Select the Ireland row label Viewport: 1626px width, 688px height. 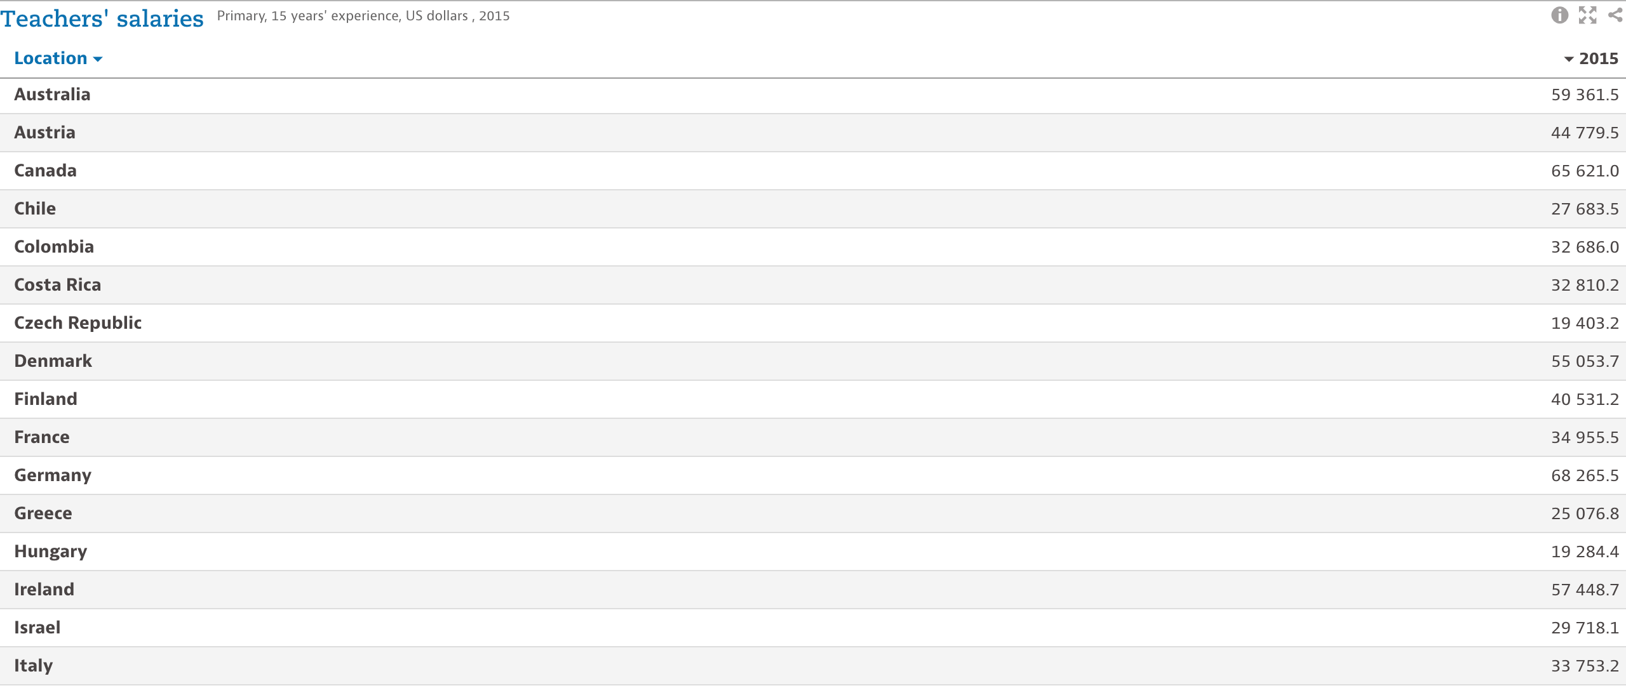click(44, 590)
